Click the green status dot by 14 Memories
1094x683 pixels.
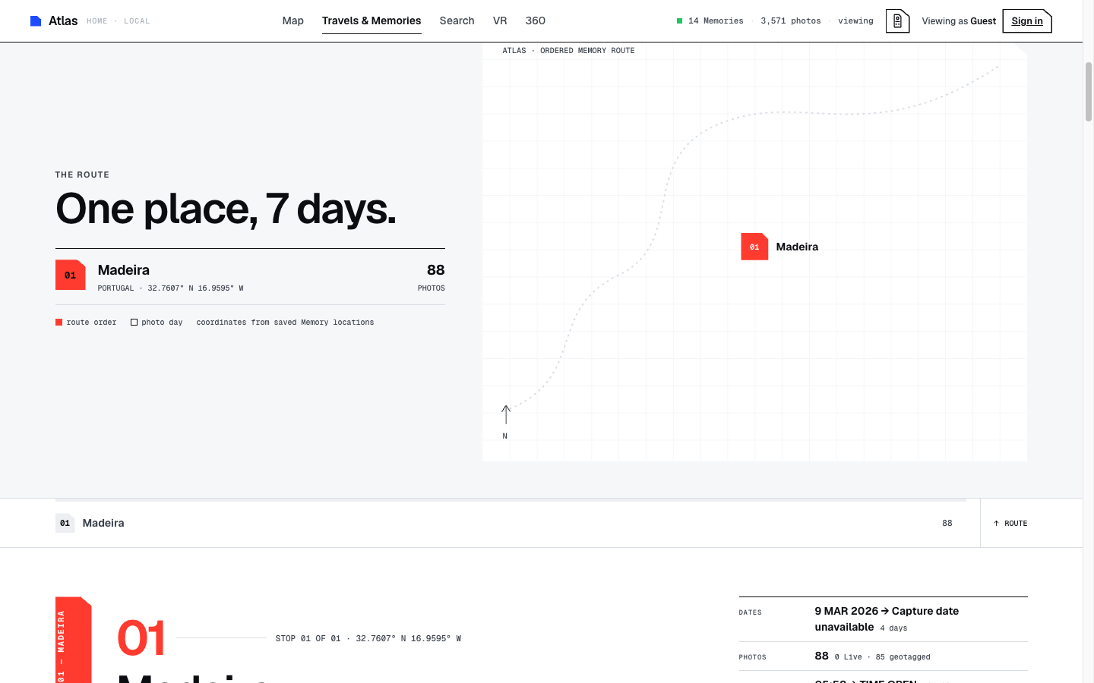[680, 21]
